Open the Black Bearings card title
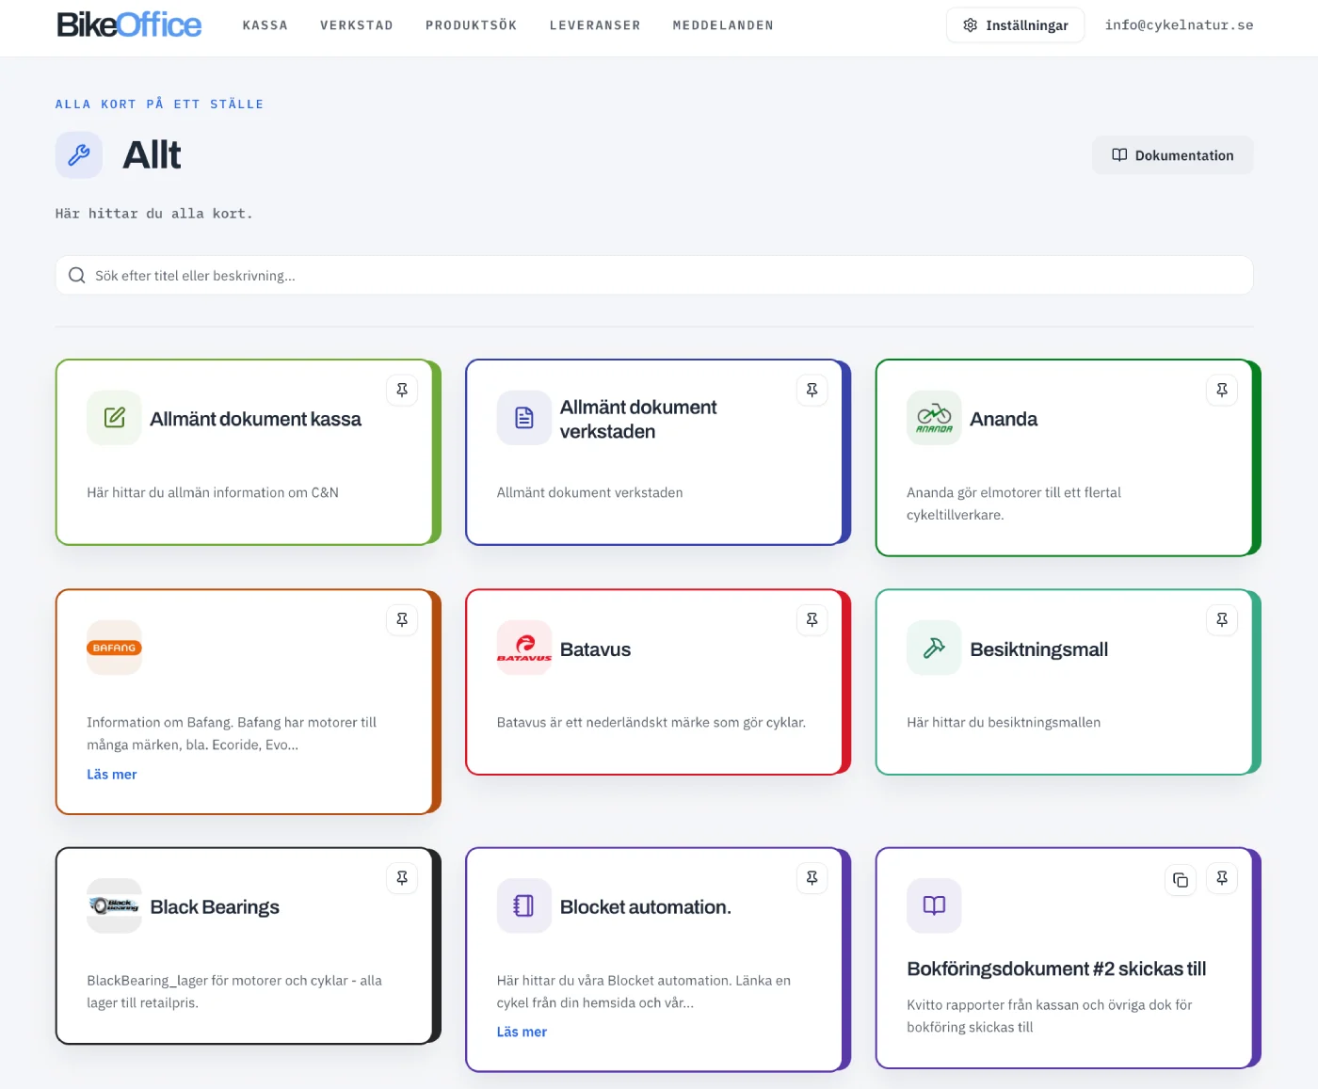Screen dimensions: 1318x1089 click(x=215, y=907)
